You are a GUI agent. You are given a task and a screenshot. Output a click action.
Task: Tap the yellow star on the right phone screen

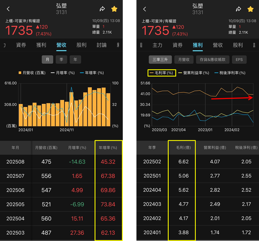(x=250, y=9)
